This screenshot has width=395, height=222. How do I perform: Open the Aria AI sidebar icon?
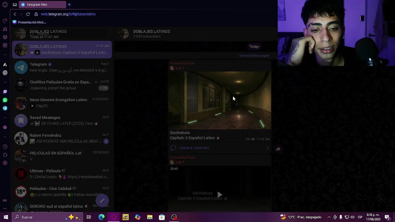click(5, 64)
